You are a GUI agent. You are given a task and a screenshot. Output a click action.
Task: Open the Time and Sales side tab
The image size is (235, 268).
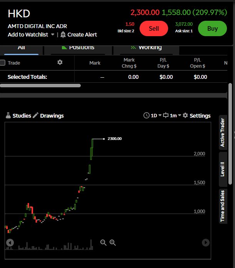[x=223, y=206]
